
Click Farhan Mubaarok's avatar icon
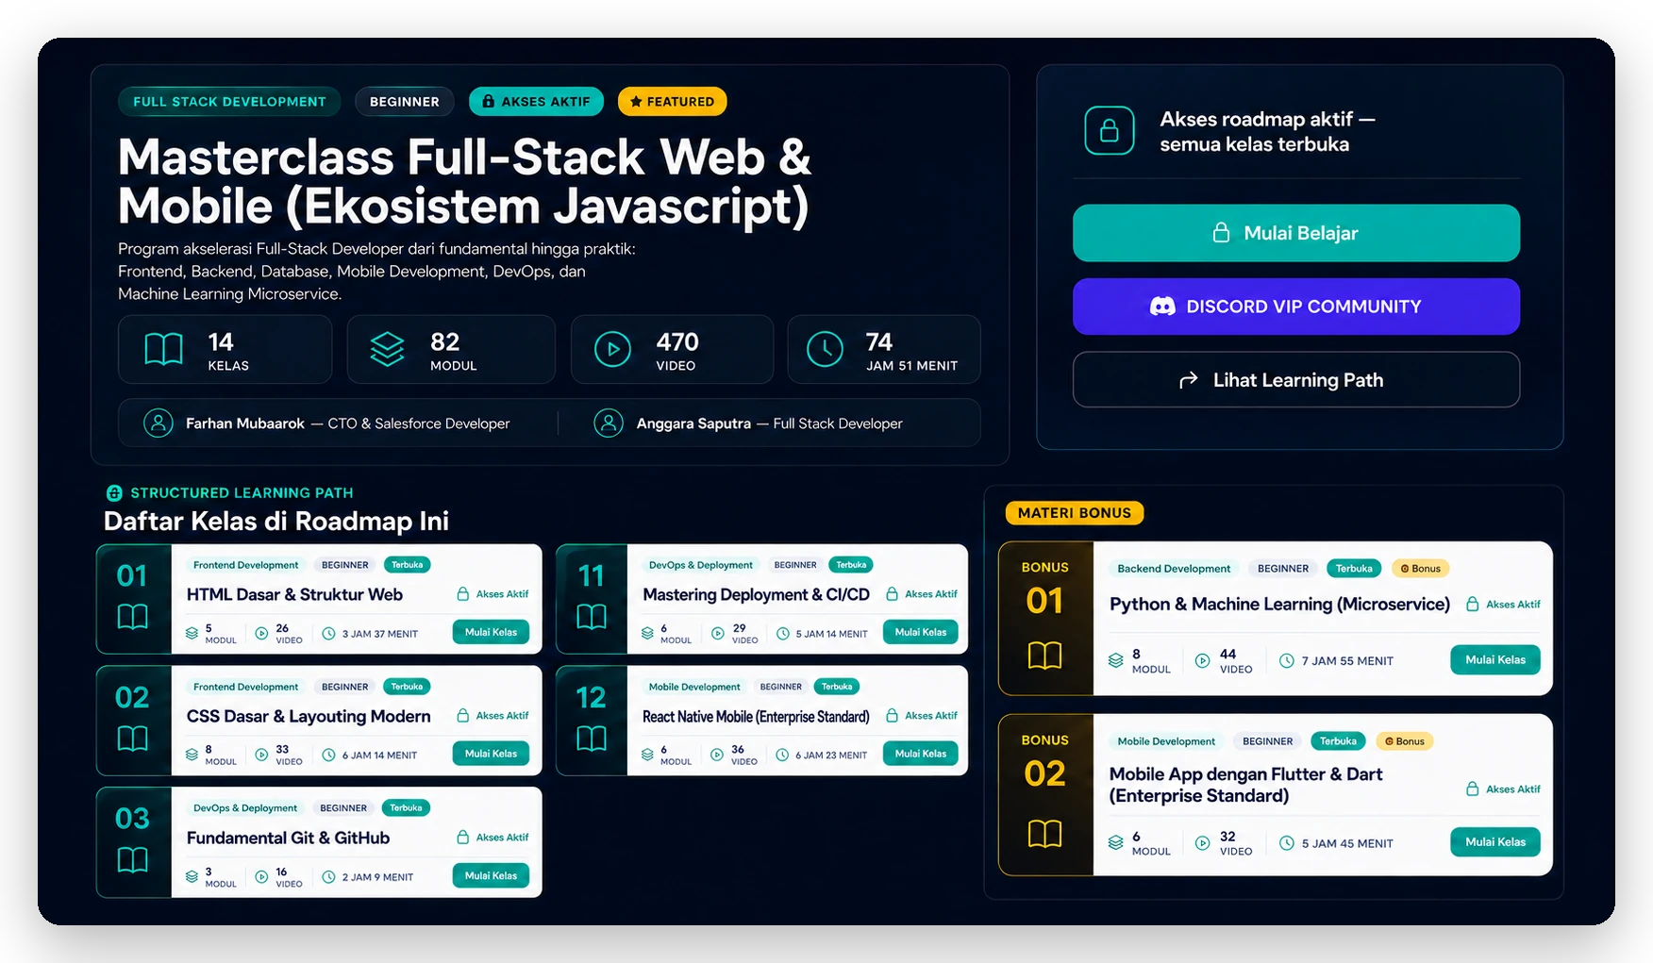coord(159,423)
